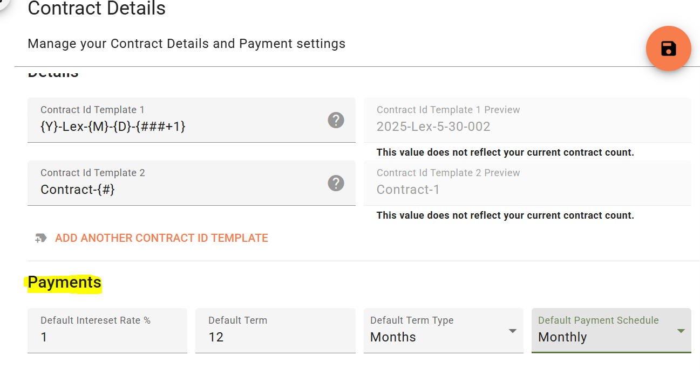Click the tag-plus icon beside Add Another
The width and height of the screenshot is (700, 377).
40,238
